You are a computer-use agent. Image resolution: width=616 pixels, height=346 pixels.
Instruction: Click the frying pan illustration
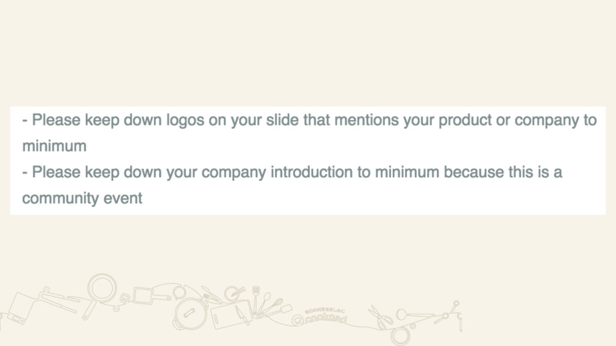[x=101, y=287]
